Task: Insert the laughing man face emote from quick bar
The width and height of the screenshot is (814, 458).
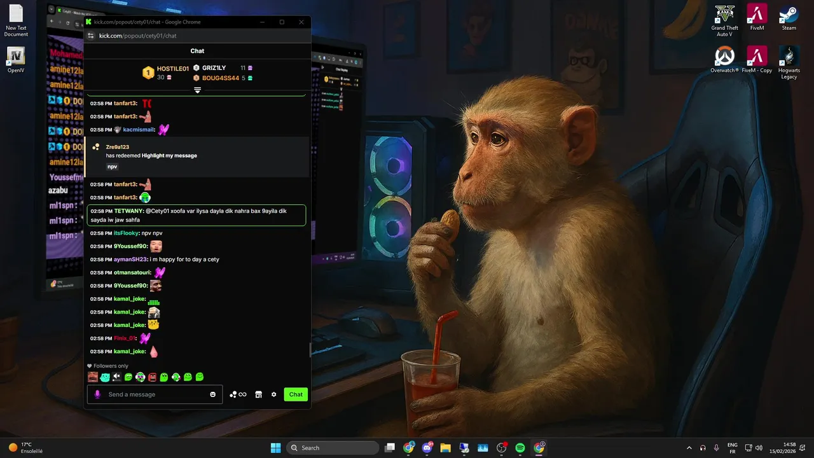Action: tap(93, 377)
